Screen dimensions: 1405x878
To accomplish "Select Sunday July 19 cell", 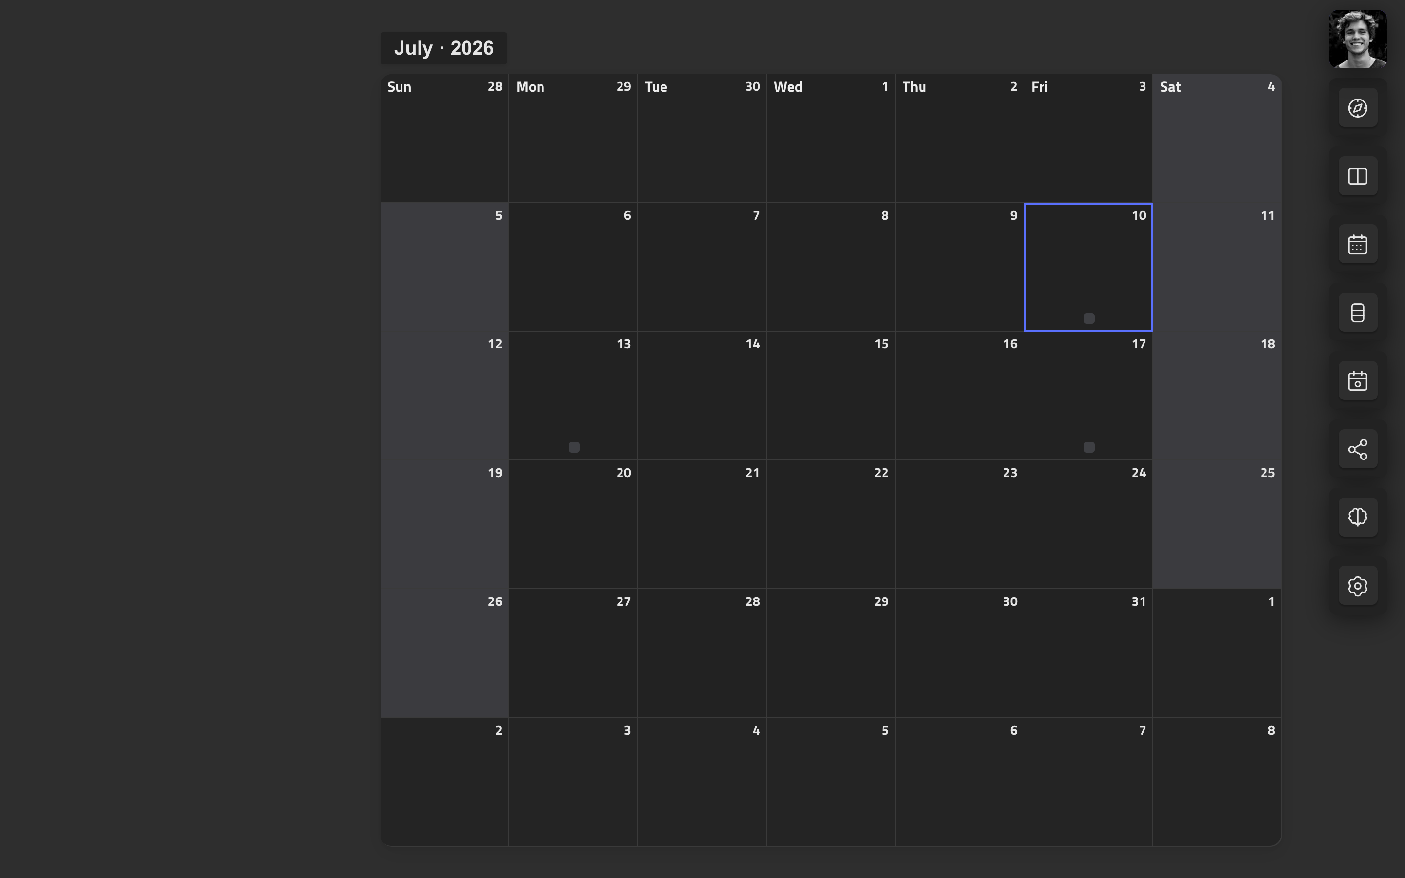I will pos(444,525).
